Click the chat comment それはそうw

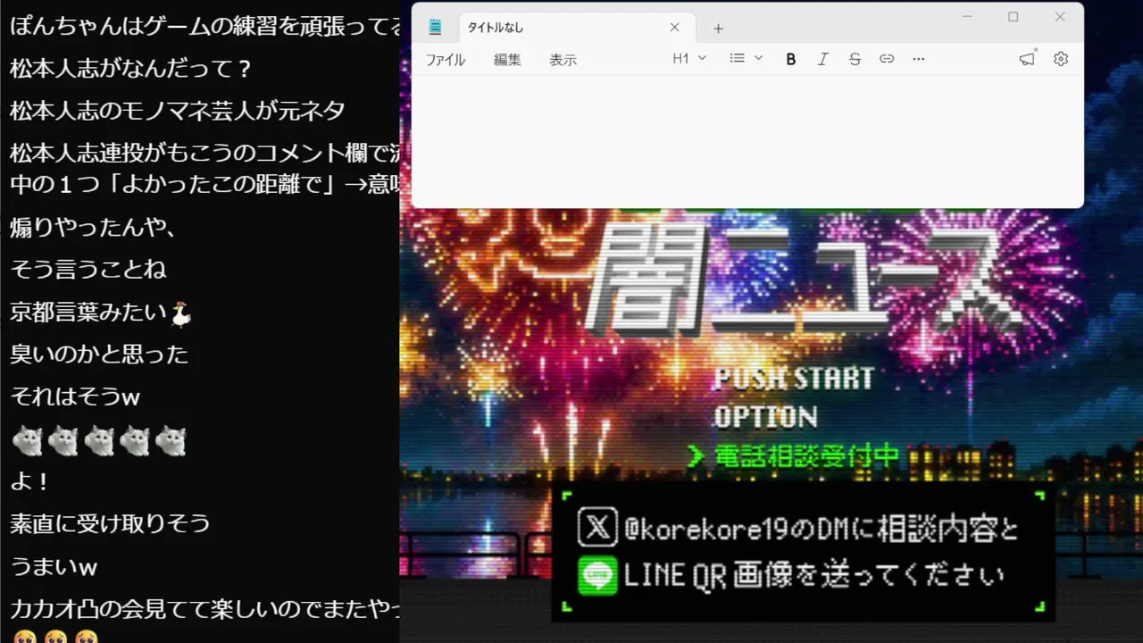[75, 397]
